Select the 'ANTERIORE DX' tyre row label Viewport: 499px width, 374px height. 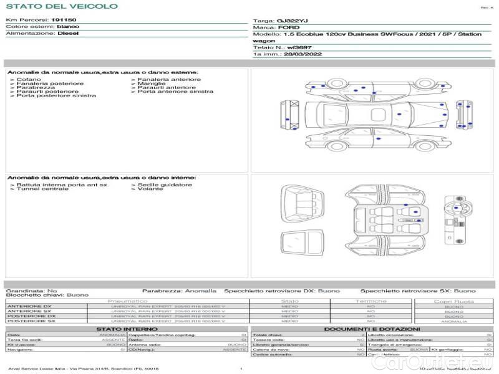(x=29, y=307)
